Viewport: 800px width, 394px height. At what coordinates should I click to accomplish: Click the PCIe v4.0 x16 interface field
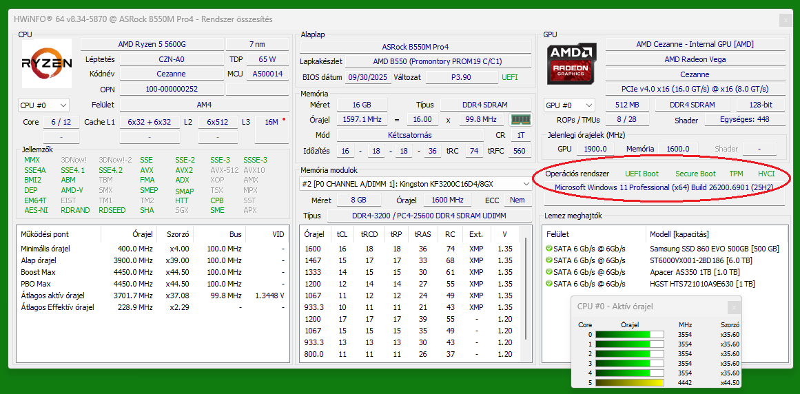point(695,89)
